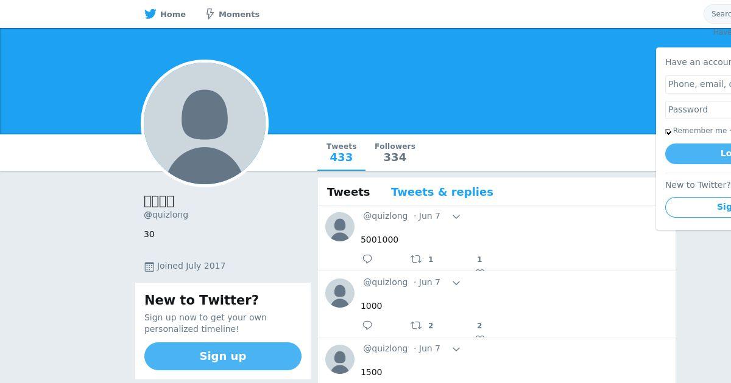Focus the Password input field
This screenshot has height=383, width=731.
click(x=698, y=109)
